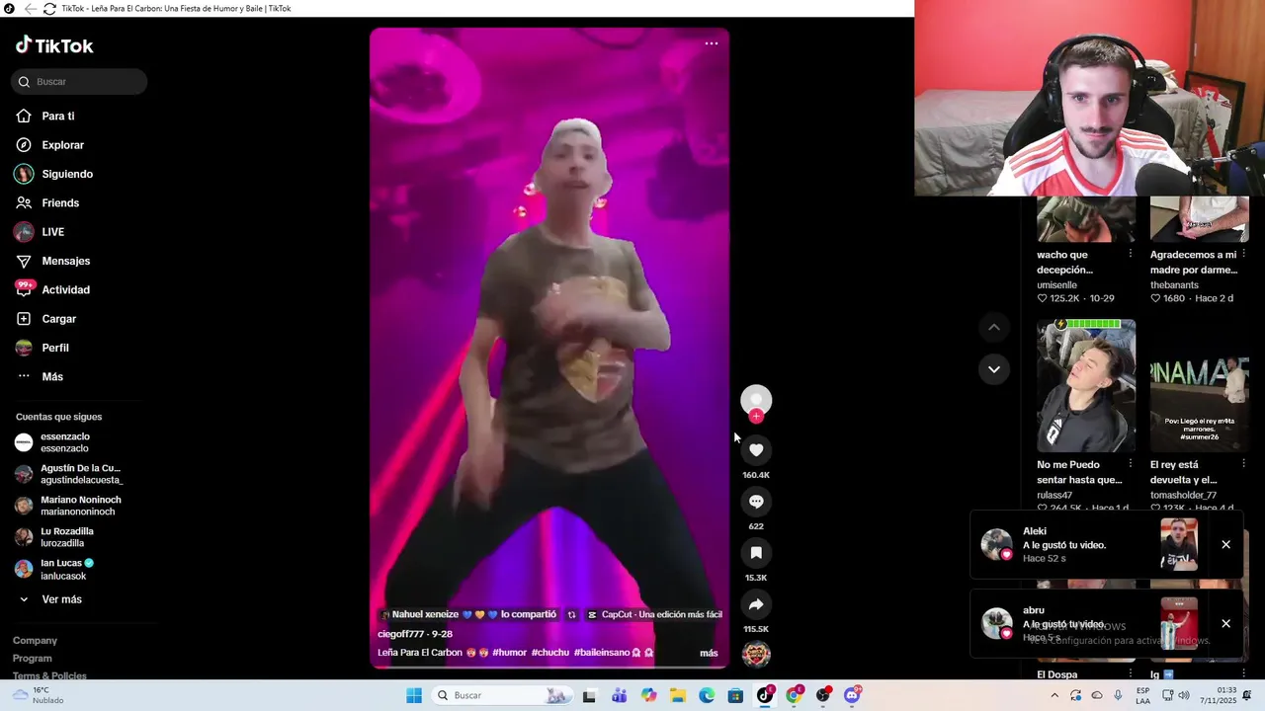Open the #chuchu hashtag
Screen dimensions: 1265x711
[549, 653]
